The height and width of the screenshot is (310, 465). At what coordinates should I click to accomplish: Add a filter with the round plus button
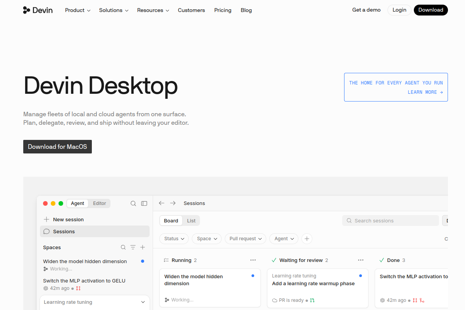click(307, 239)
